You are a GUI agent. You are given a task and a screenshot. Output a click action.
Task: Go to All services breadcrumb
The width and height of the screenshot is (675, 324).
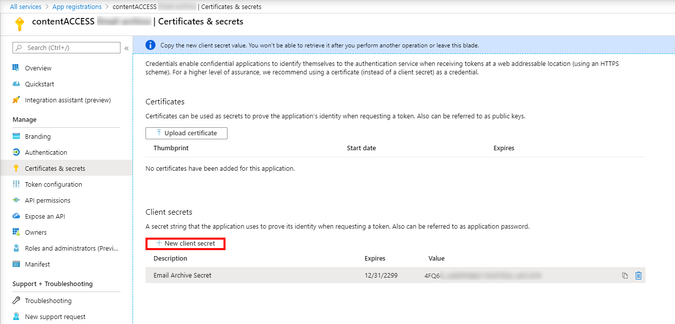[x=25, y=6]
